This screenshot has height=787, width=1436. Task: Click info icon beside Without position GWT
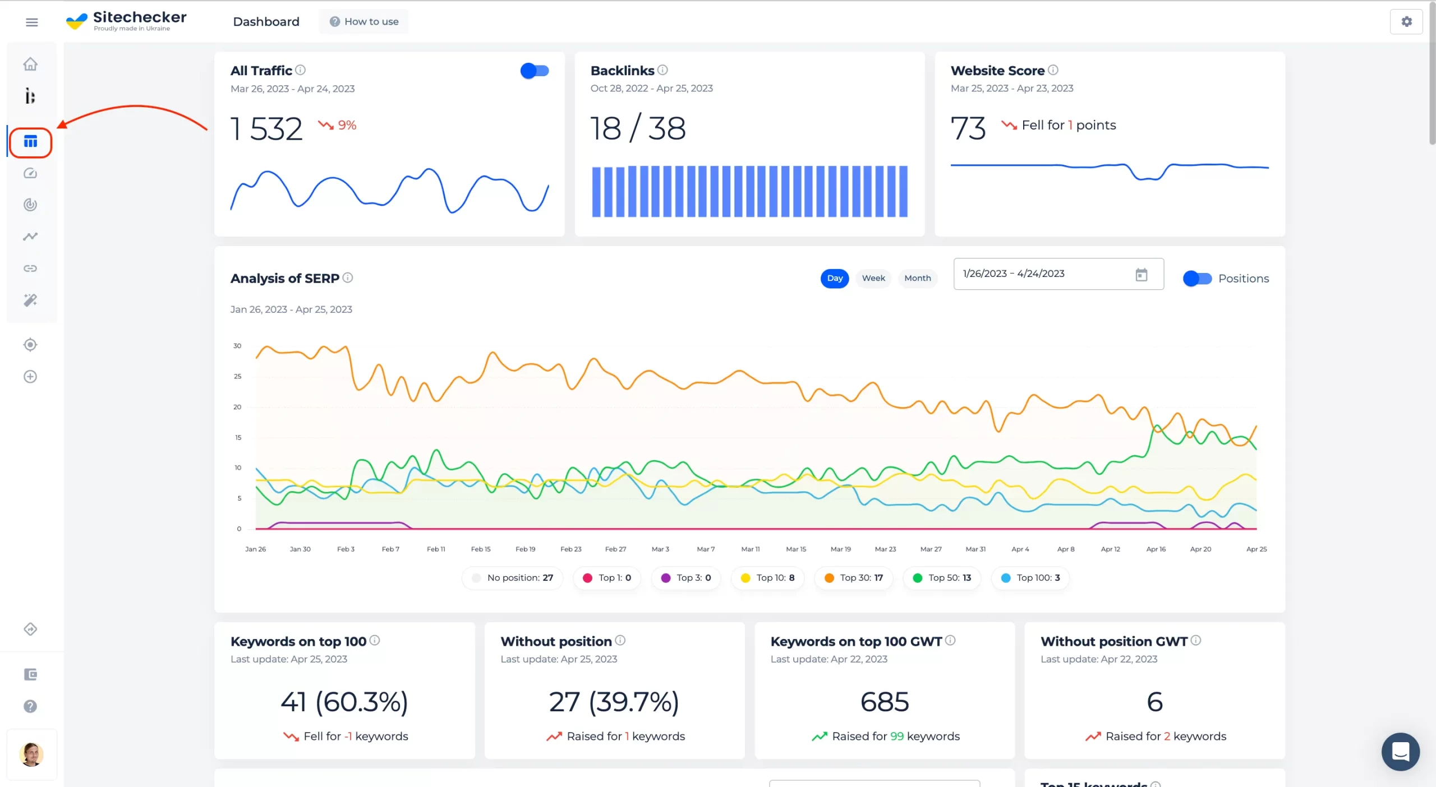(x=1195, y=640)
